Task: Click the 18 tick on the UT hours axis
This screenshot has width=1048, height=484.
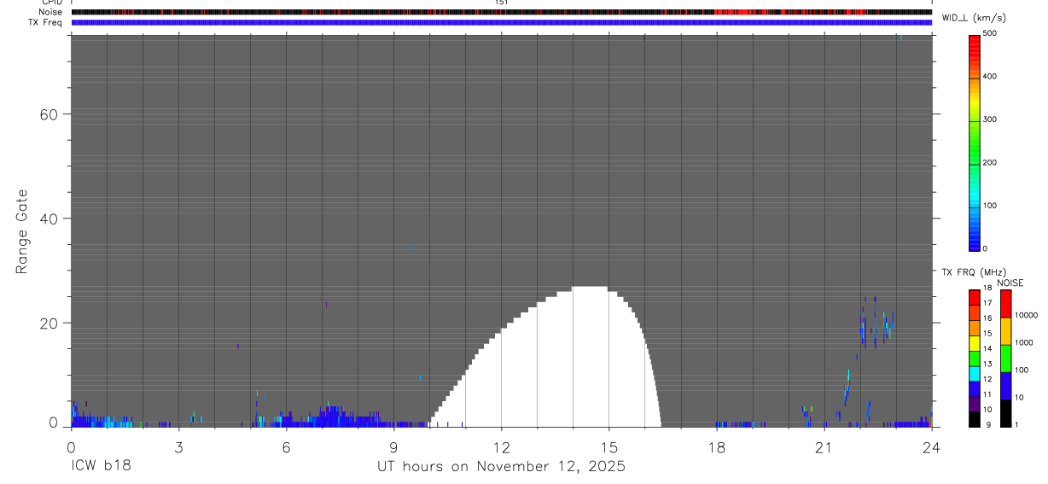Action: [717, 447]
